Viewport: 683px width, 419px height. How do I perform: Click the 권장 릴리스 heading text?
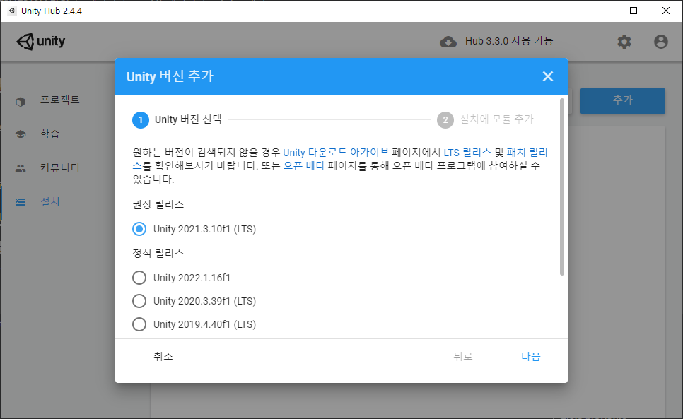point(158,204)
